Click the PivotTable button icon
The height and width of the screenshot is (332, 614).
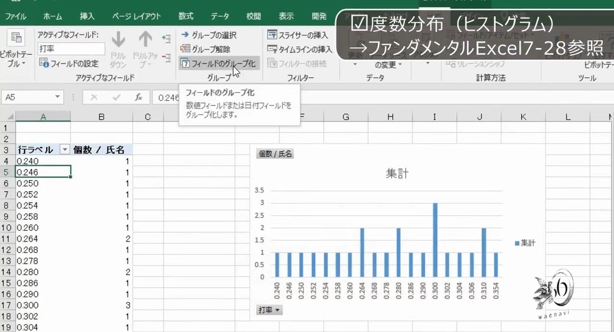16,38
